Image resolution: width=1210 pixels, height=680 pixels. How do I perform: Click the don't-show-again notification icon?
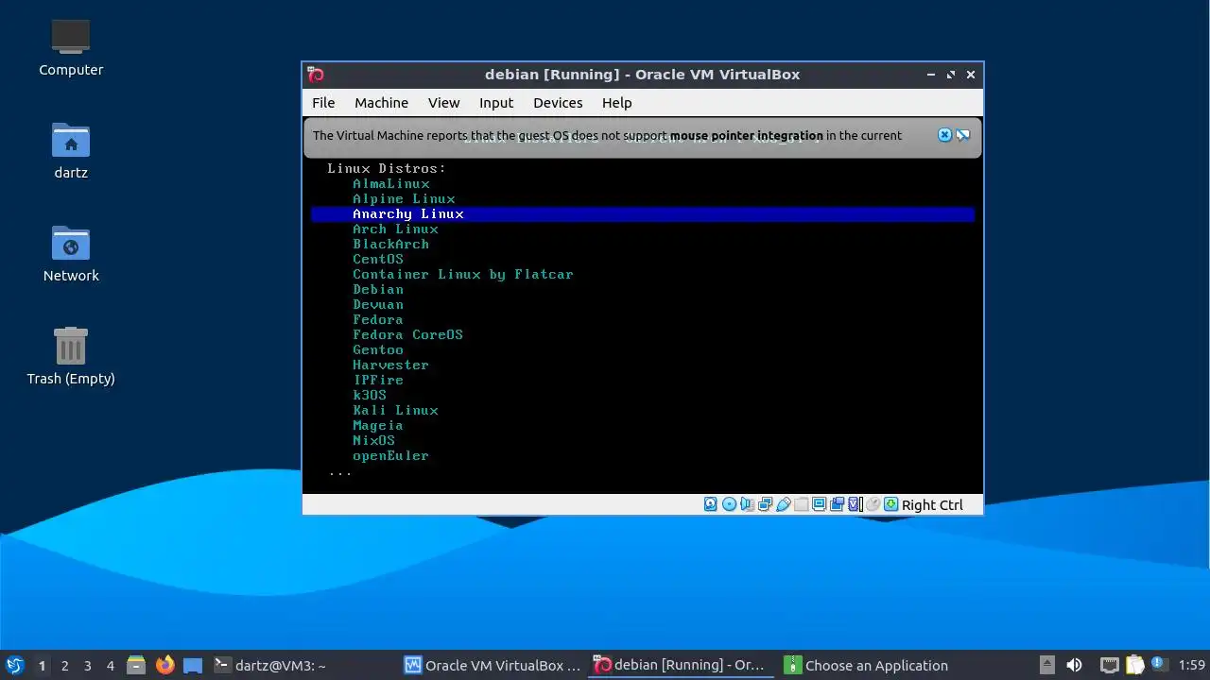(962, 135)
